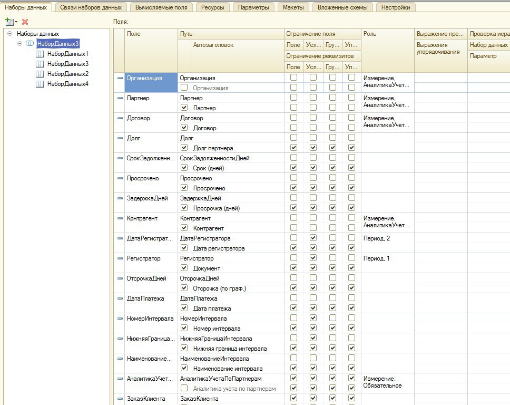The image size is (510, 405).
Task: Uncheck the auto-title checkbox for Партнер
Action: coord(184,107)
